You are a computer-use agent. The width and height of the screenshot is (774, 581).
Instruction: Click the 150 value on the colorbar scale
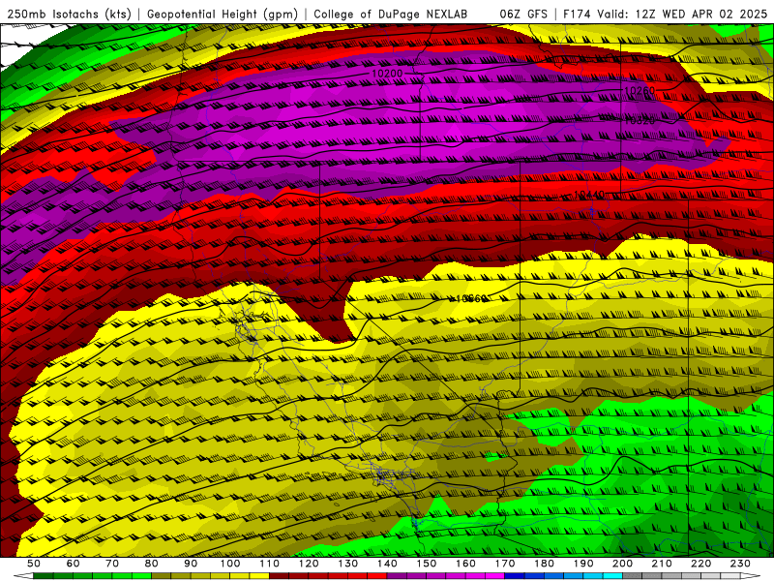point(427,564)
